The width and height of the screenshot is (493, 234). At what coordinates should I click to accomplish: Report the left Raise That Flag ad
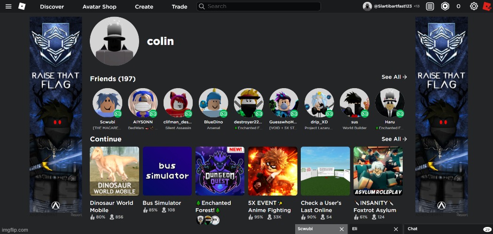[x=77, y=215]
